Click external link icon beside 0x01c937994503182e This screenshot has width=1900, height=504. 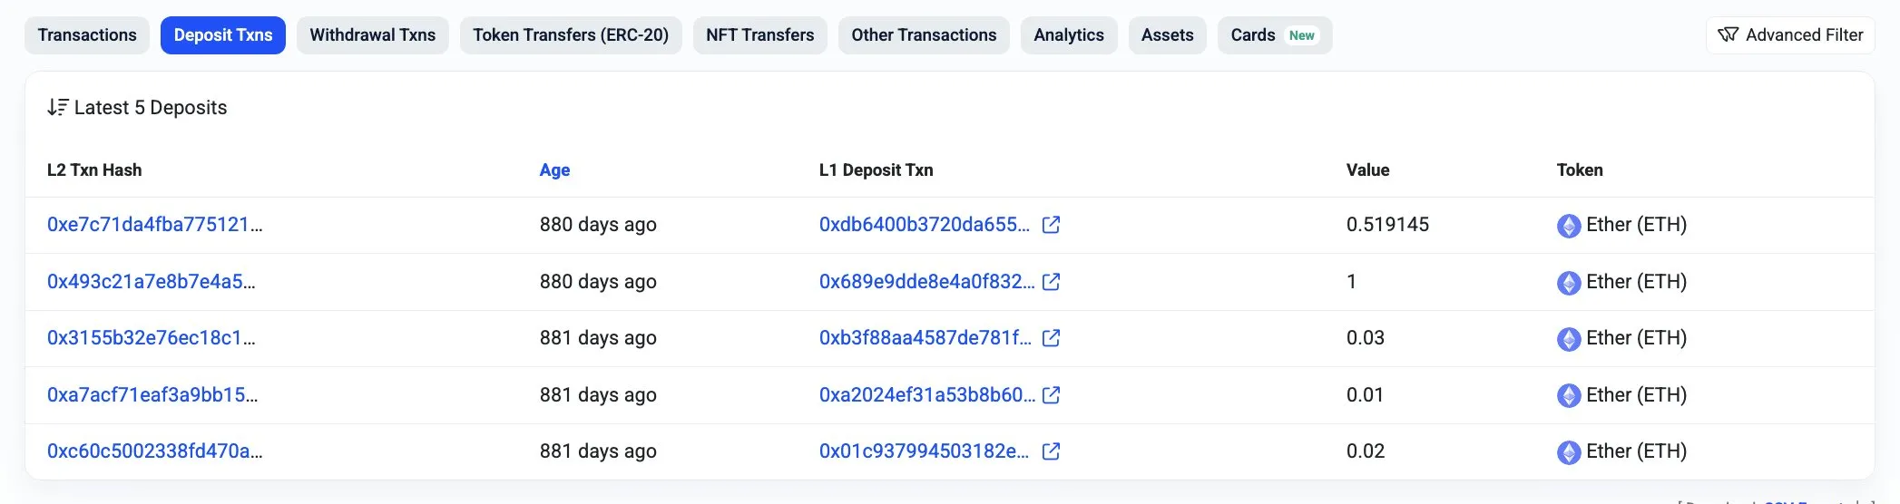1051,451
